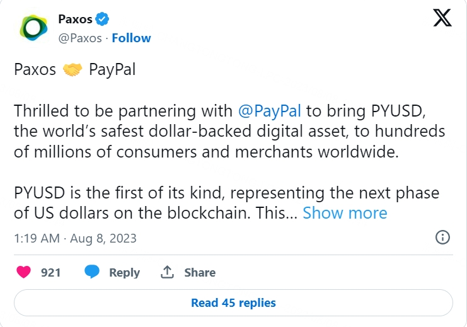467x327 pixels.
Task: Click the 921 likes count
Action: [50, 272]
